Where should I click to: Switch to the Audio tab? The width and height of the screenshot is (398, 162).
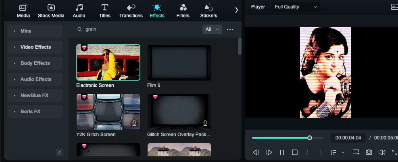tap(79, 11)
